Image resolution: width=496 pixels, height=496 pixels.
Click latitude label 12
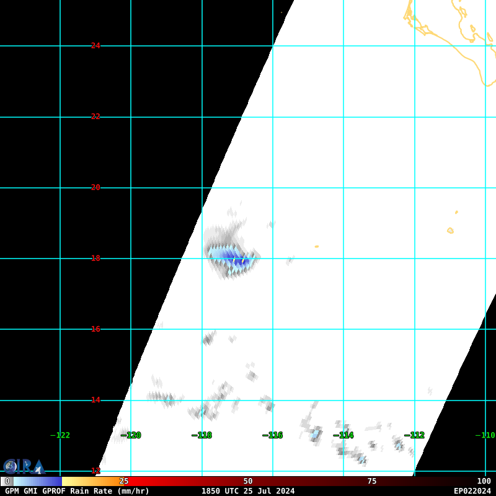95,471
